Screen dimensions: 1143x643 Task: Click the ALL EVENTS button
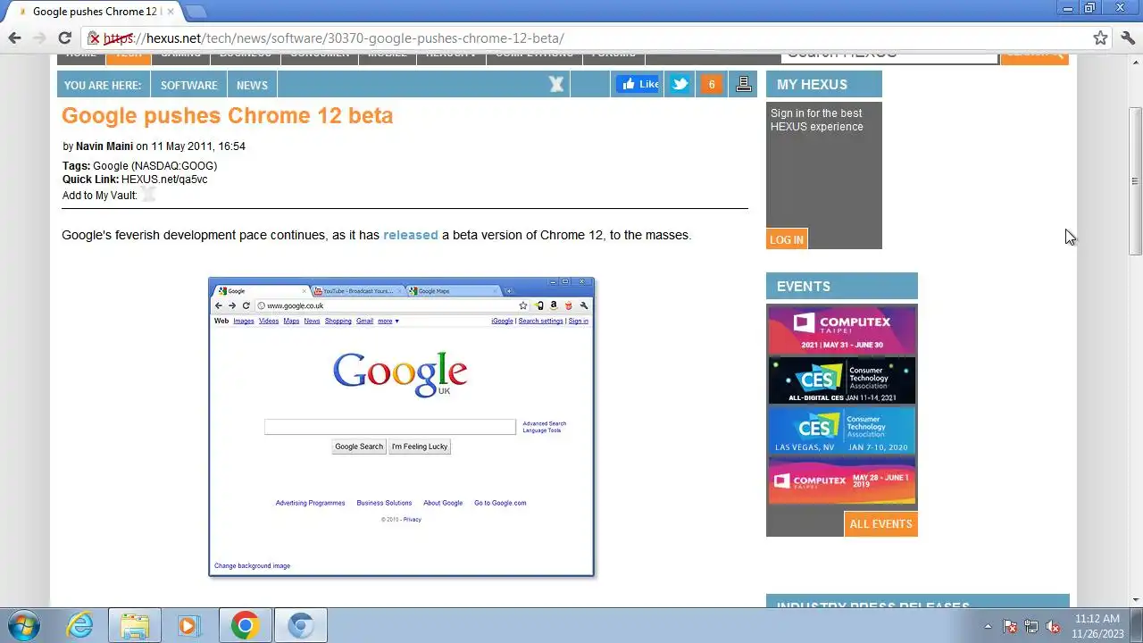880,523
